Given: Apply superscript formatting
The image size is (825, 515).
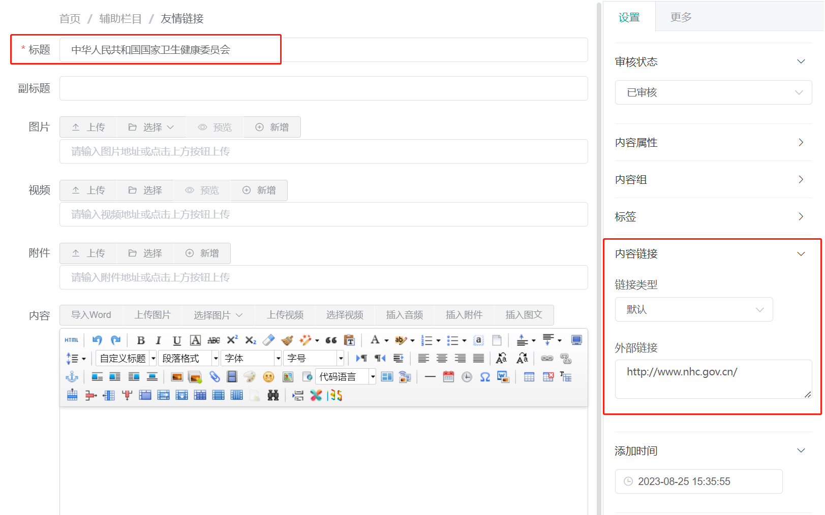Looking at the screenshot, I should [231, 340].
